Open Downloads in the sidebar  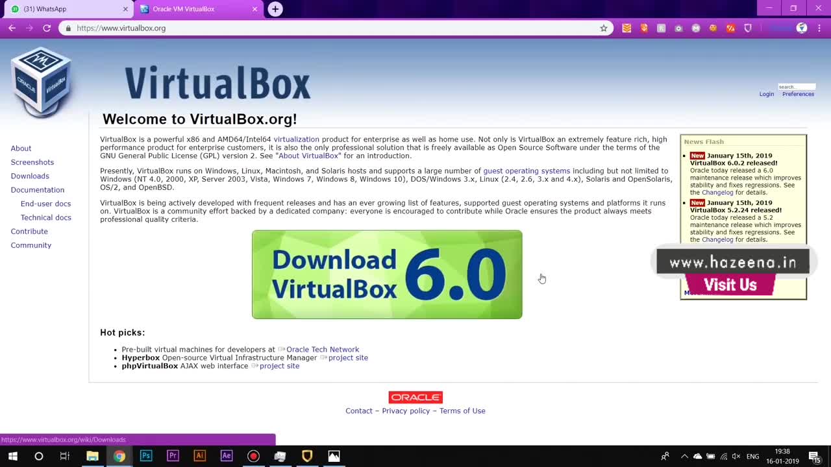coord(30,176)
